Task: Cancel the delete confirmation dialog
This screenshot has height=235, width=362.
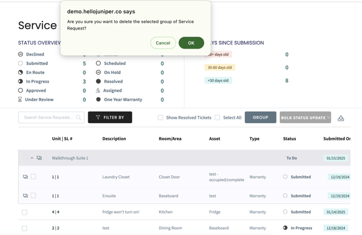Action: coord(163,43)
